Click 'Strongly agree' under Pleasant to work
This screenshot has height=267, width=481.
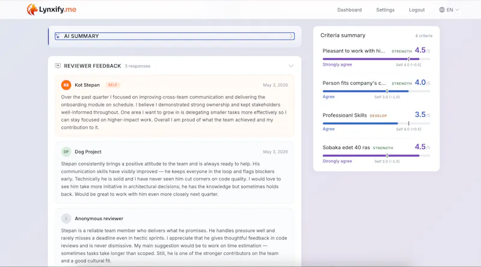tap(337, 64)
